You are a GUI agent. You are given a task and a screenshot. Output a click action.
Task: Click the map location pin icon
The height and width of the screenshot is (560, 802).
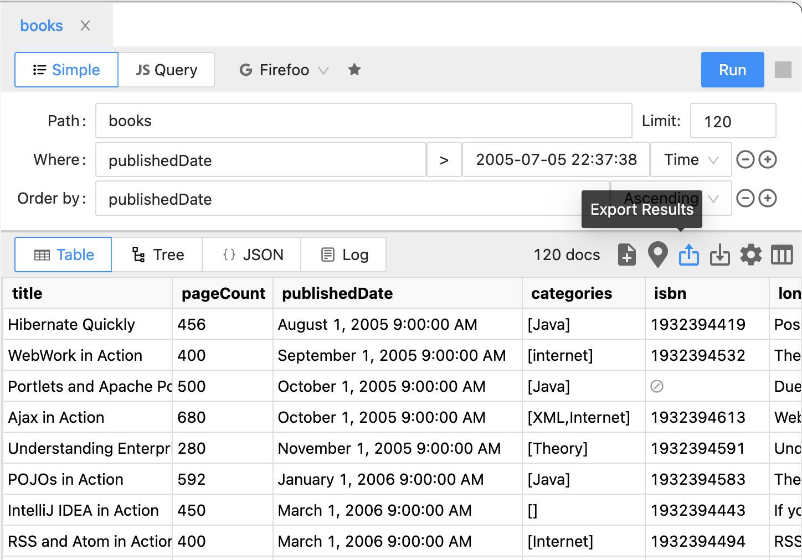coord(657,255)
